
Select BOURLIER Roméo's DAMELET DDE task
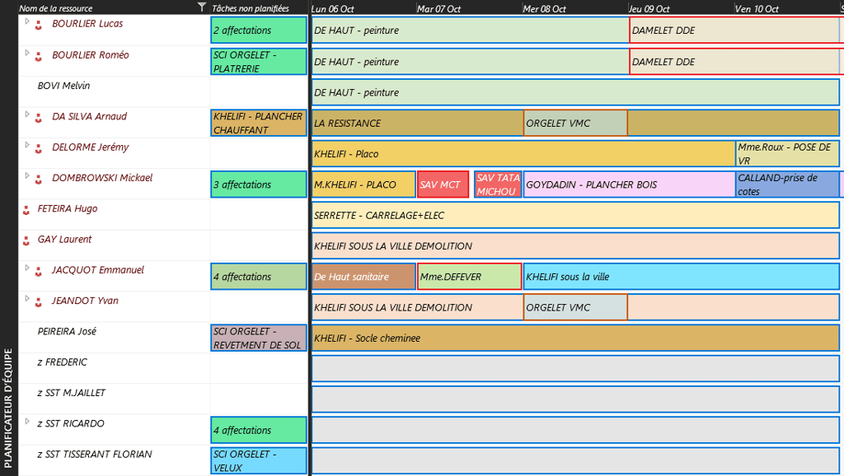736,61
